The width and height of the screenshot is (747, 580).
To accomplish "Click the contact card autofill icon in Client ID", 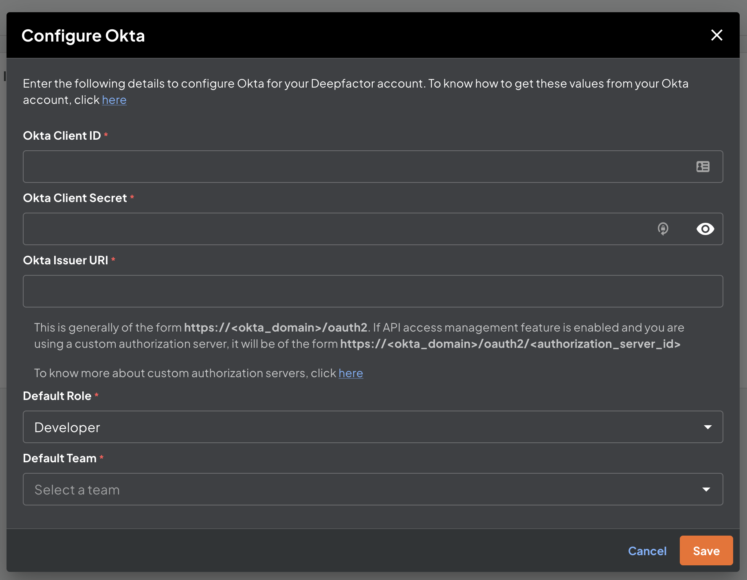I will coord(703,167).
